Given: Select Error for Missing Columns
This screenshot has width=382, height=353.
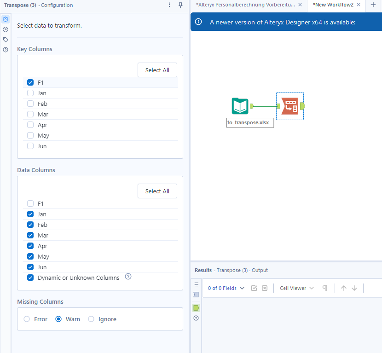Looking at the screenshot, I should pos(27,319).
